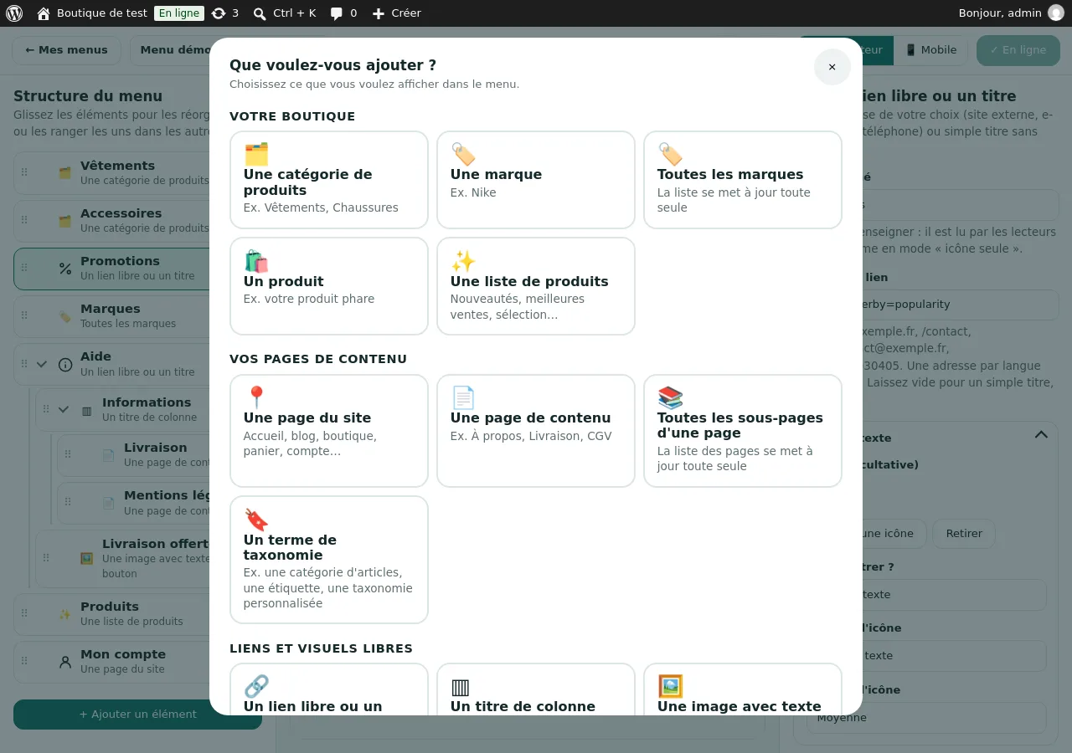Viewport: 1072px width, 753px height.
Task: Collapse the Aide menu item
Action: click(x=42, y=364)
